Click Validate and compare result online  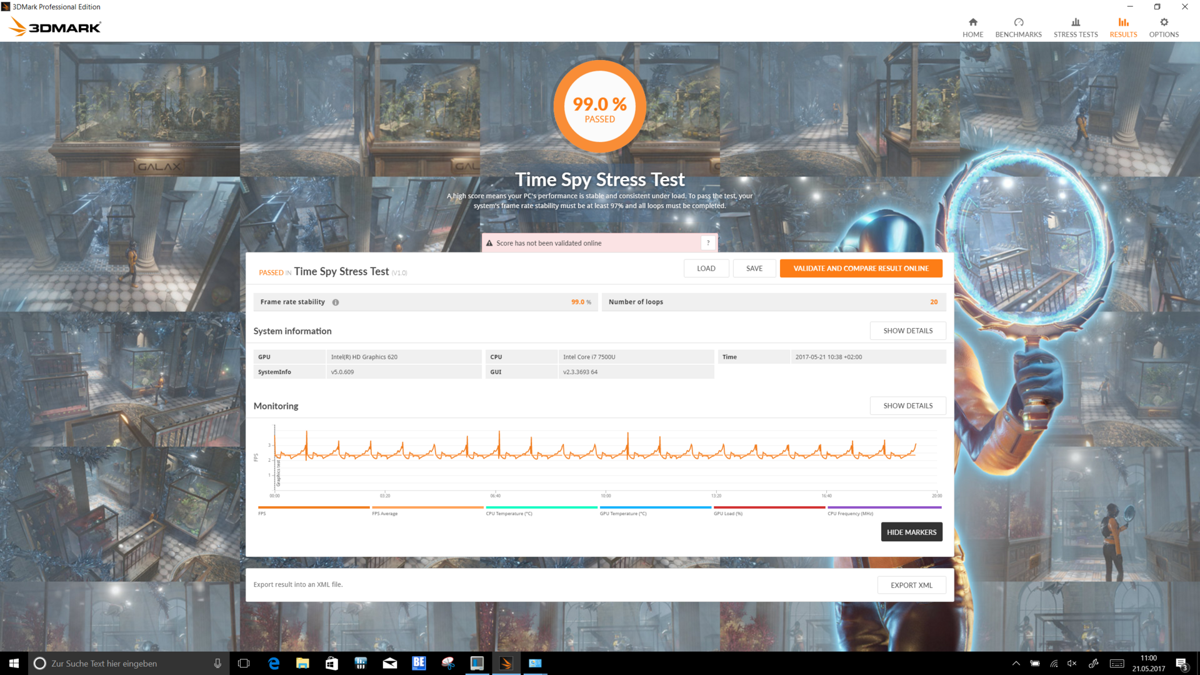tap(861, 268)
